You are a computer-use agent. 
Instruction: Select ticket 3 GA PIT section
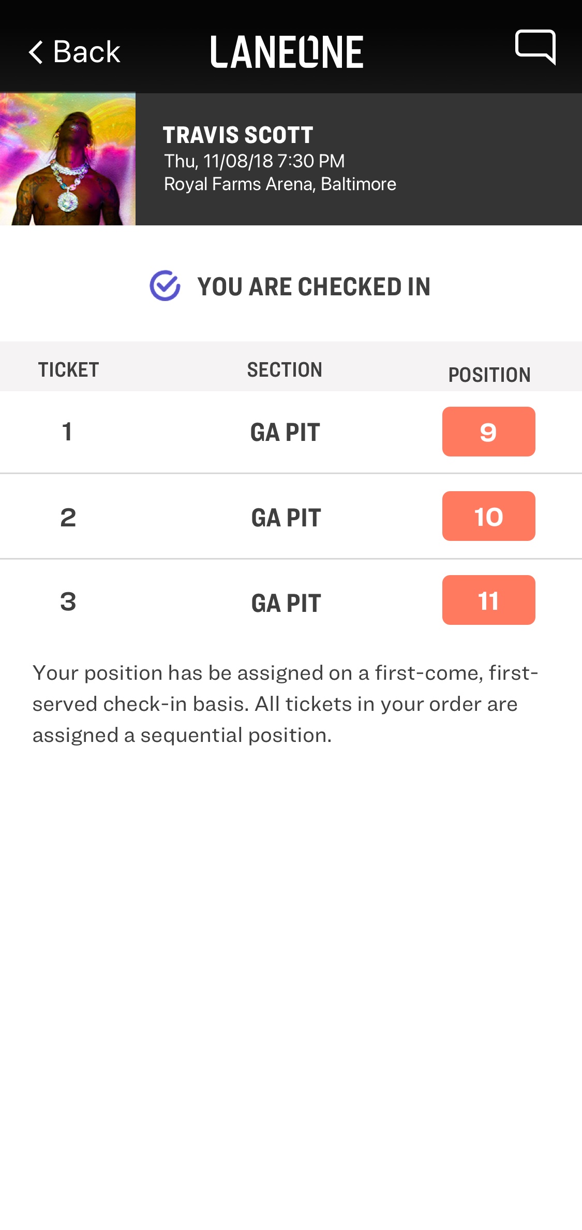pyautogui.click(x=286, y=603)
